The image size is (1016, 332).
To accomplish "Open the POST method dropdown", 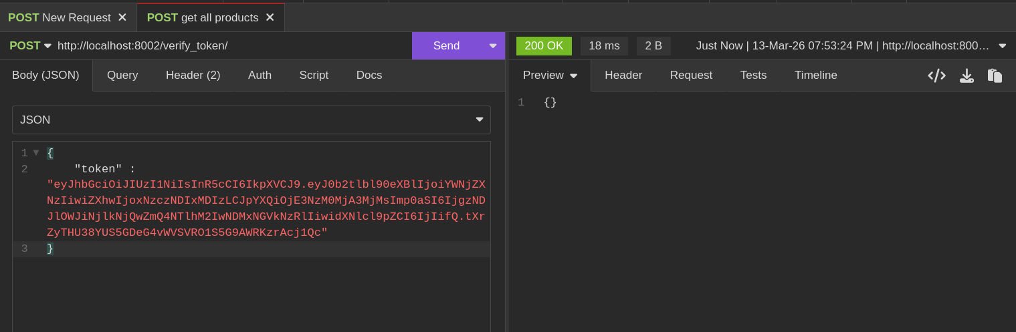I will pos(30,46).
